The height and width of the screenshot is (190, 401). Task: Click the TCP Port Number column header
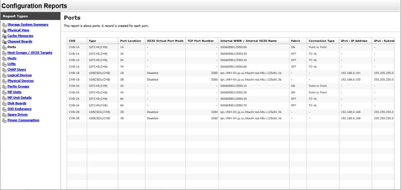201,41
